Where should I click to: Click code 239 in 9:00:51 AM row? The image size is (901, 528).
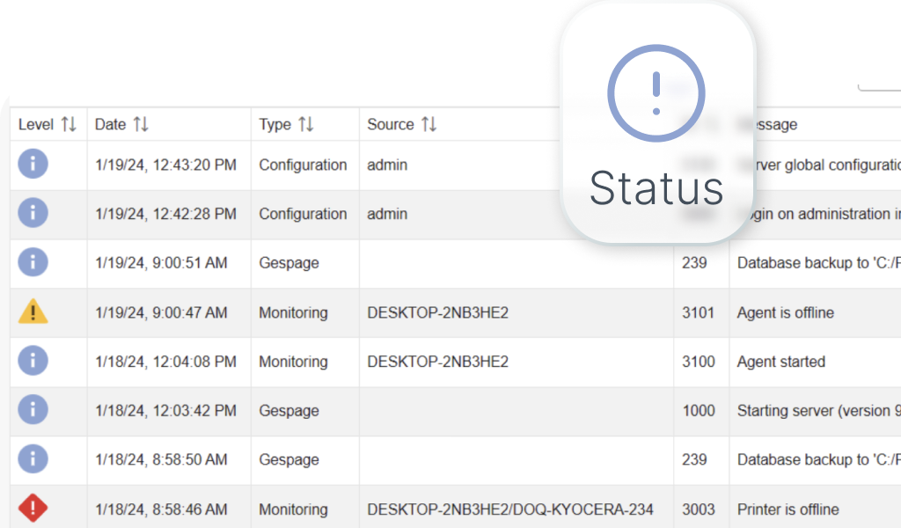pyautogui.click(x=694, y=263)
